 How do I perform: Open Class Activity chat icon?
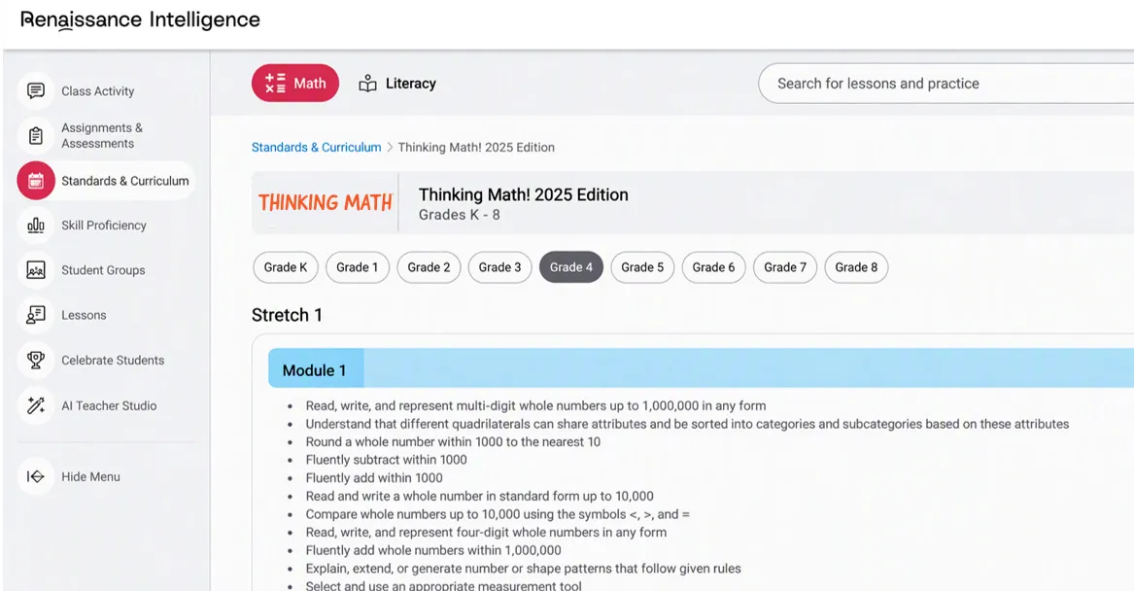(35, 91)
